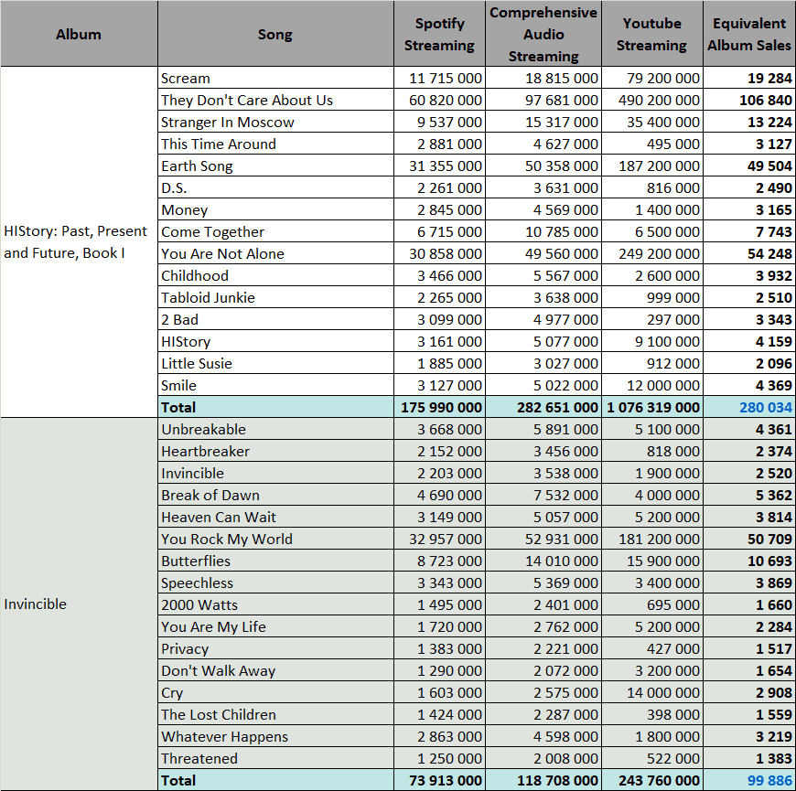Select the 2 Bad song cell
The width and height of the screenshot is (796, 791).
[x=275, y=319]
